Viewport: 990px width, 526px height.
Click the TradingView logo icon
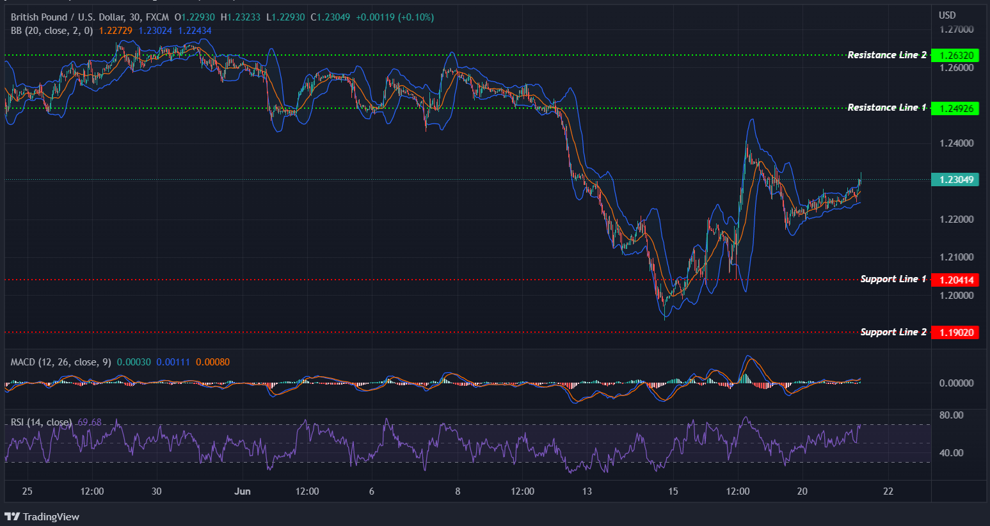tap(13, 516)
